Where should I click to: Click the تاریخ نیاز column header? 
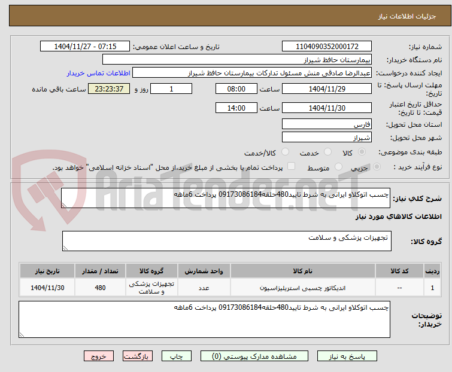click(x=47, y=271)
